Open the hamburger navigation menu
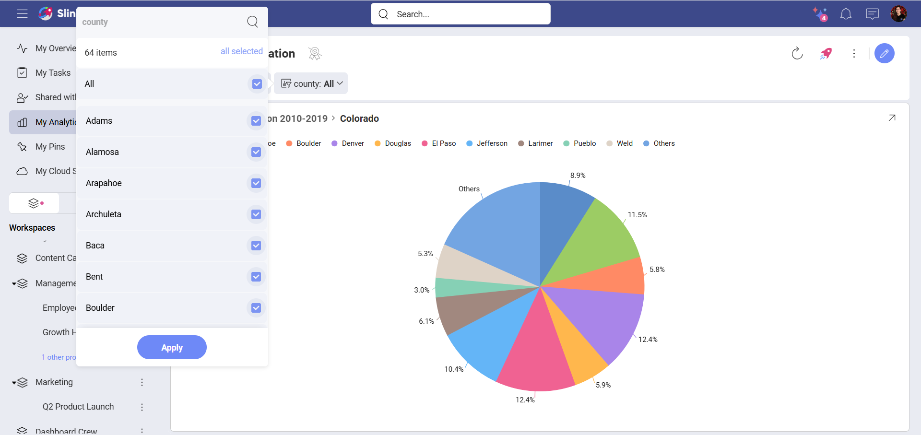The width and height of the screenshot is (921, 435). [22, 13]
